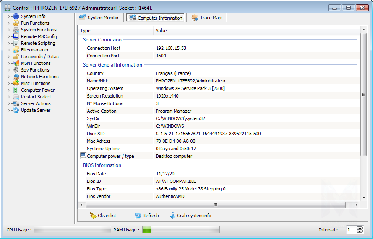373x239 pixels.
Task: Click the Refresh button
Action: (x=147, y=216)
